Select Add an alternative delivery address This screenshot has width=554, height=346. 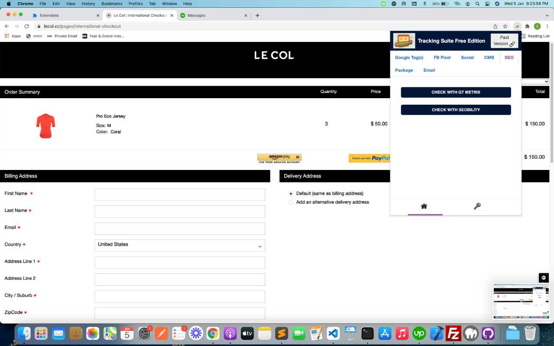pyautogui.click(x=291, y=202)
